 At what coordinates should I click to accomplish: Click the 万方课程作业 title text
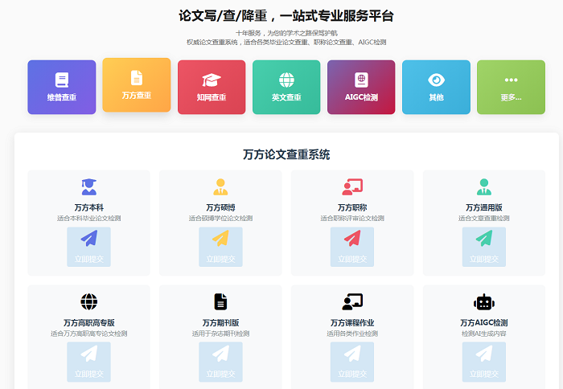352,322
